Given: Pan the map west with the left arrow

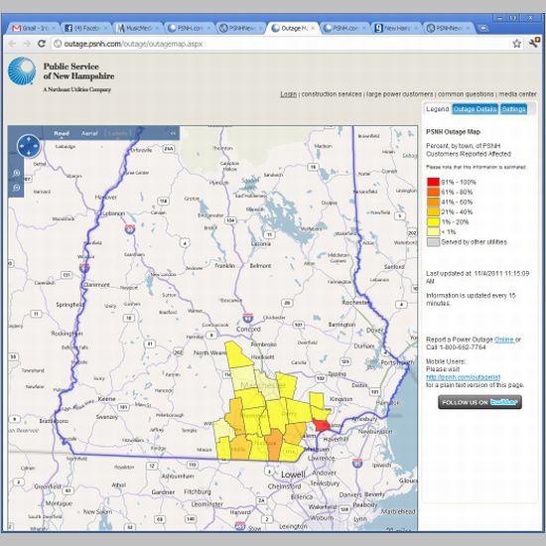Looking at the screenshot, I should pos(22,146).
